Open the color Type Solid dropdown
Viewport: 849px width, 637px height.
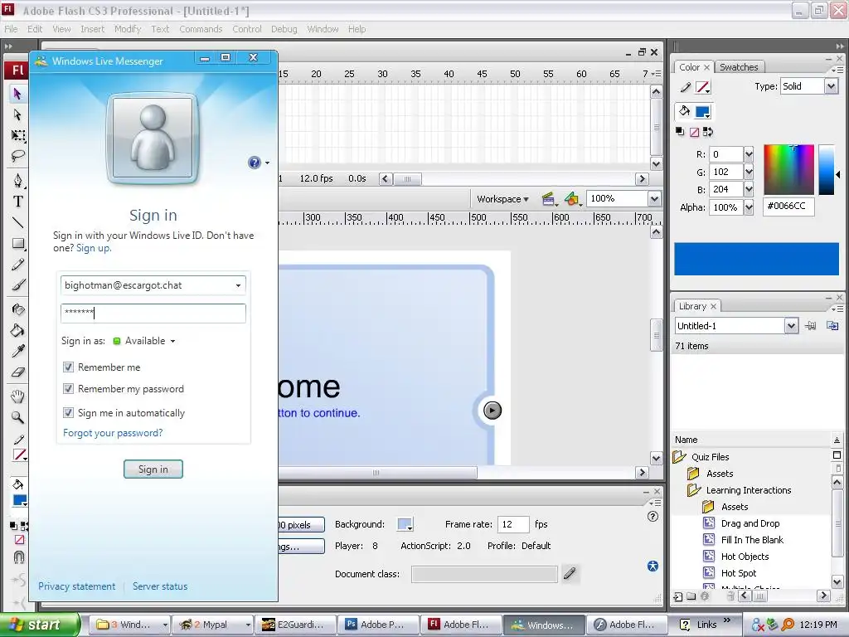coord(831,86)
